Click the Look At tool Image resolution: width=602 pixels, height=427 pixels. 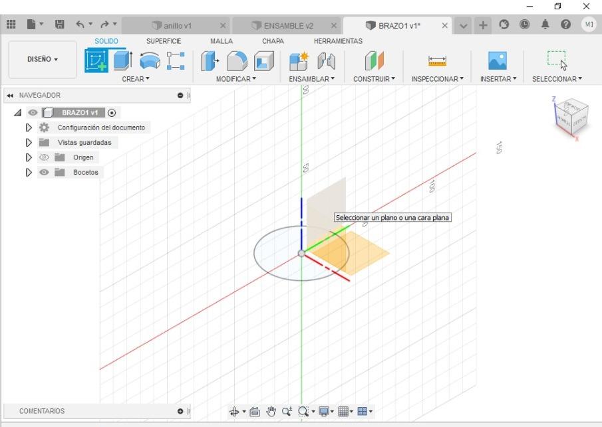(255, 412)
